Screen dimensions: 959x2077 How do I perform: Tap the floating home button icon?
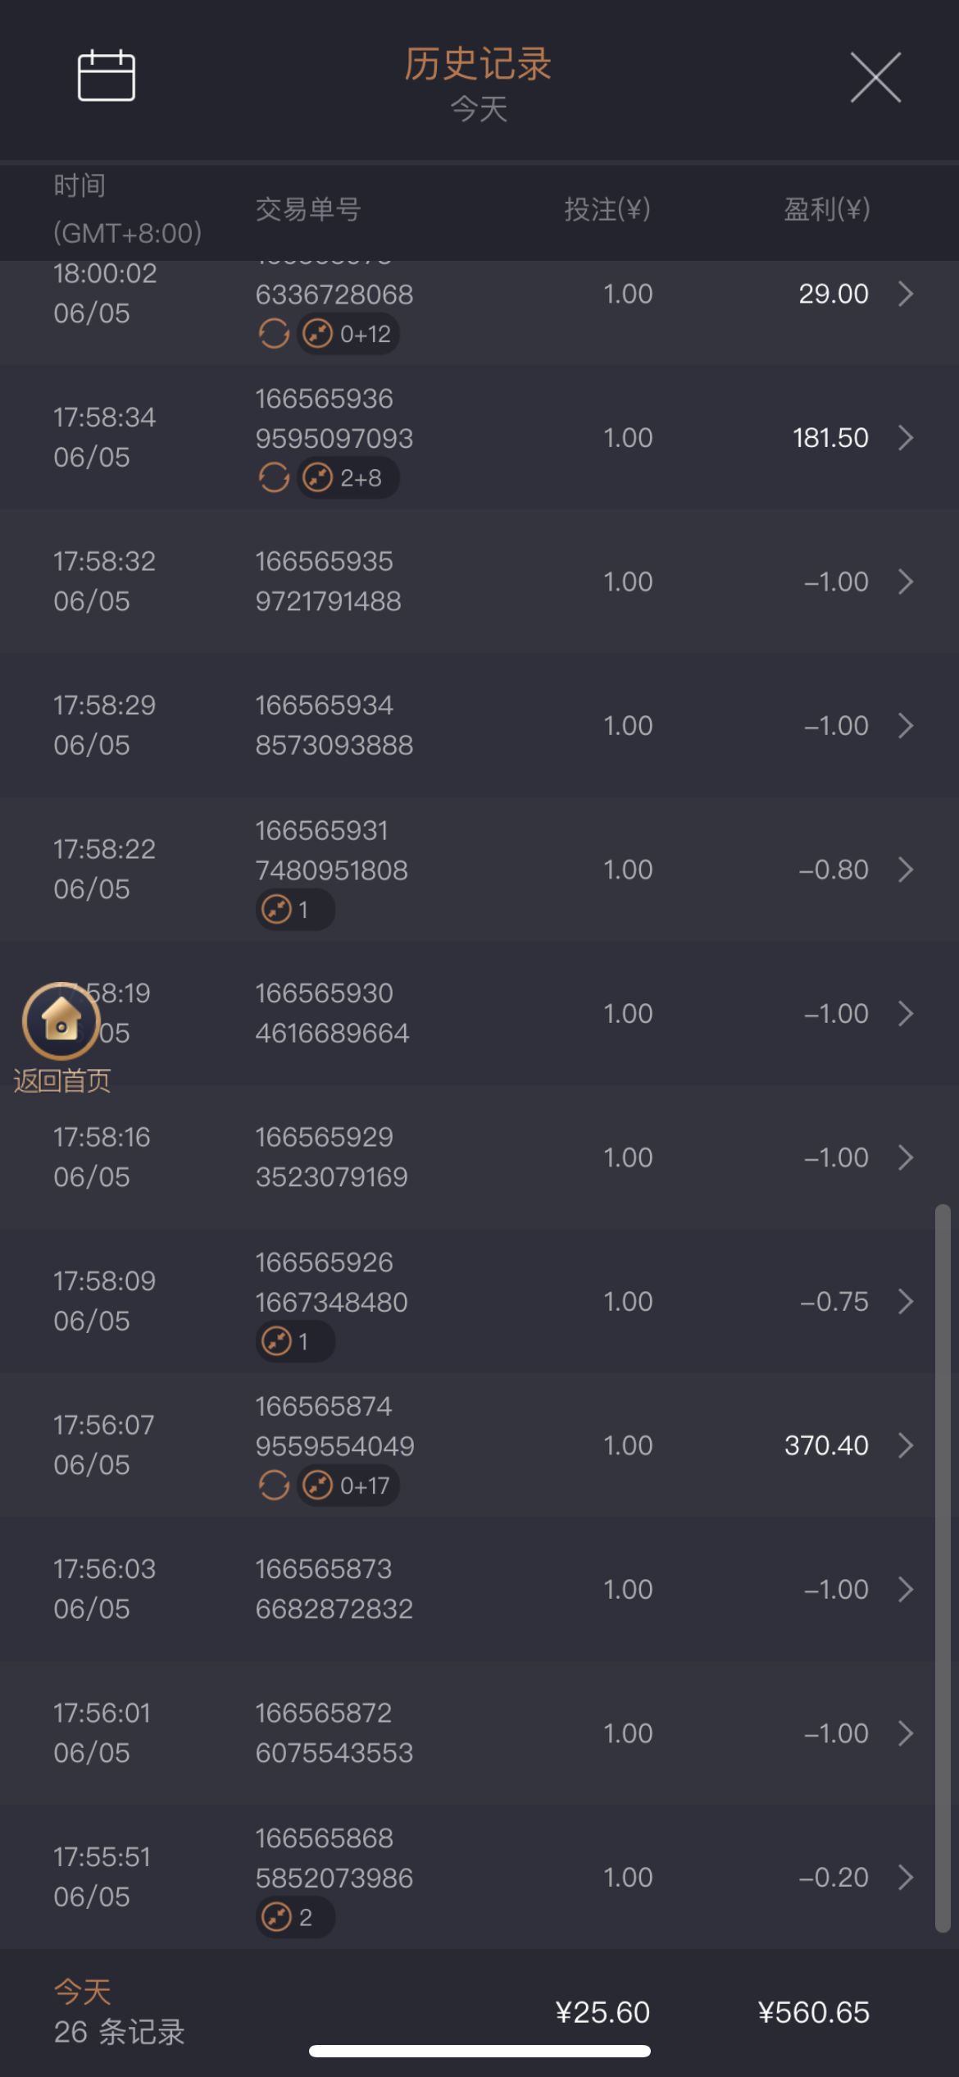tap(61, 1020)
